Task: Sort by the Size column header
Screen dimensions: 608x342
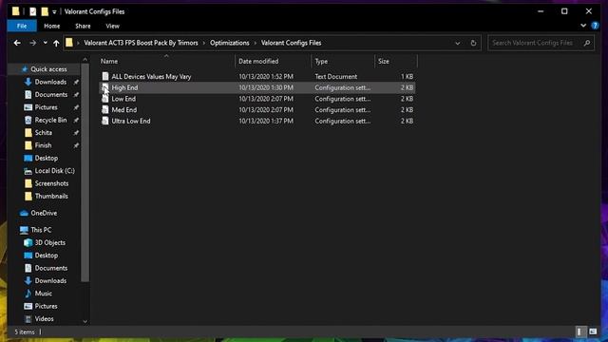Action: [x=395, y=61]
